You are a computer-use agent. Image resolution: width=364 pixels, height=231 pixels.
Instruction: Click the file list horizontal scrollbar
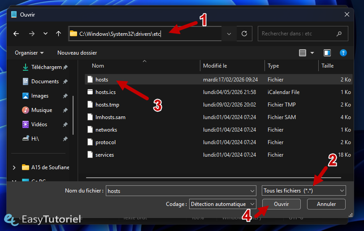click(x=213, y=178)
